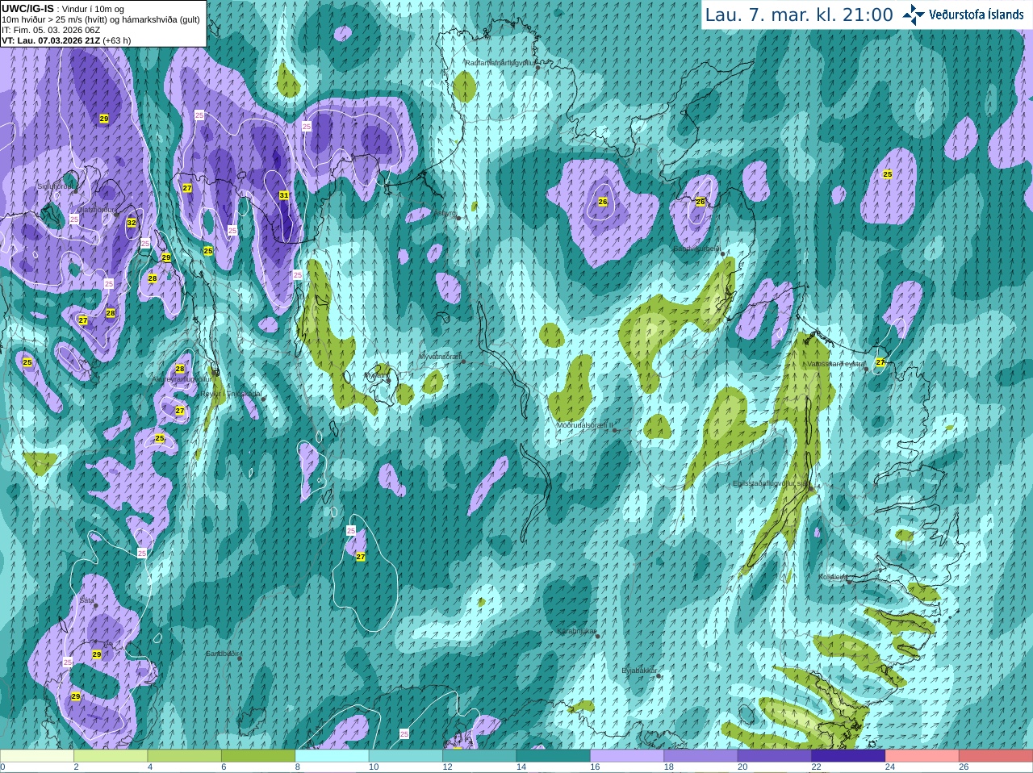Click the Kárahnjúkar station label
Viewport: 1033px width, 773px height.
(576, 631)
